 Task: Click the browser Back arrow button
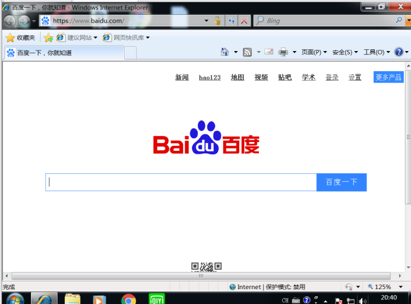(x=10, y=21)
